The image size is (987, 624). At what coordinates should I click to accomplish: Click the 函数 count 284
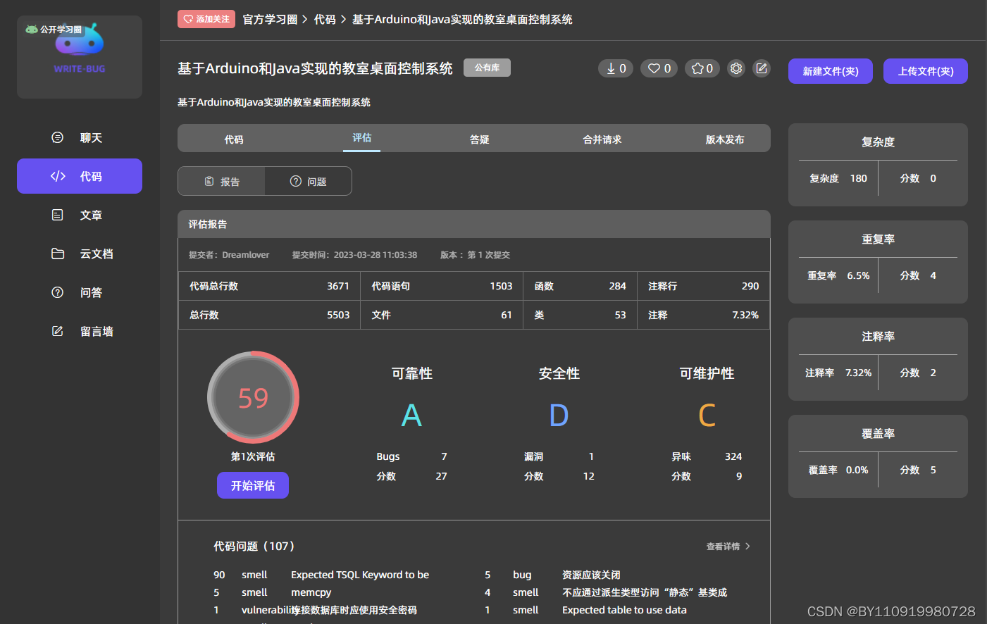618,286
